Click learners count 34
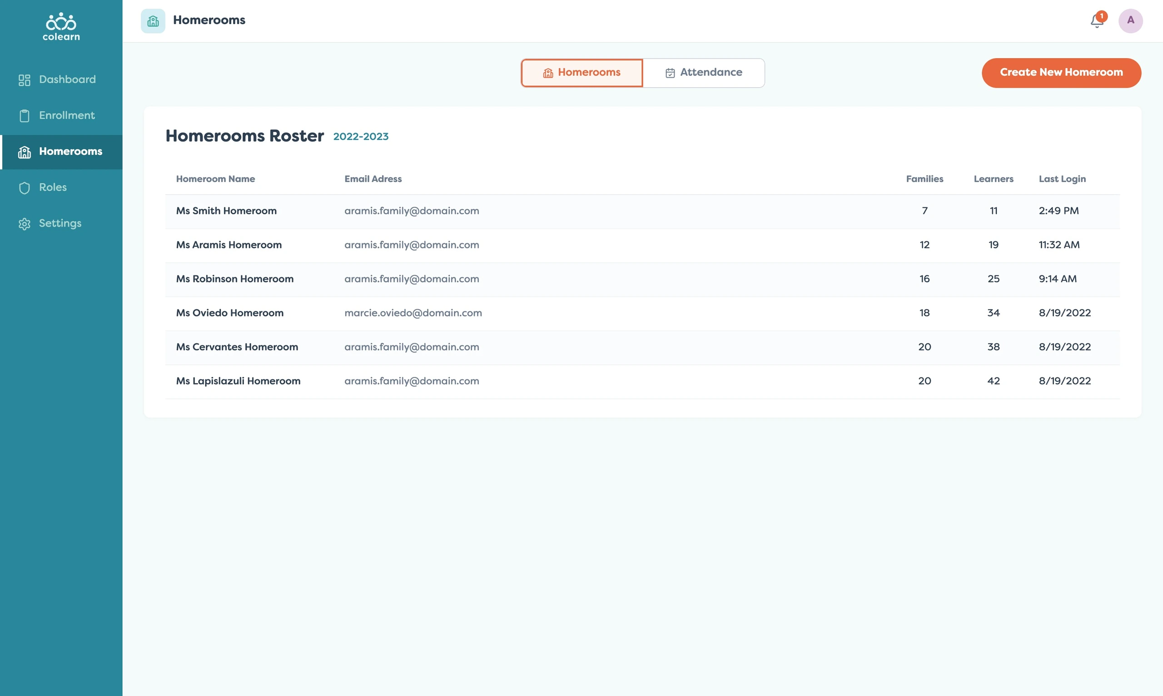The height and width of the screenshot is (696, 1163). click(x=993, y=313)
